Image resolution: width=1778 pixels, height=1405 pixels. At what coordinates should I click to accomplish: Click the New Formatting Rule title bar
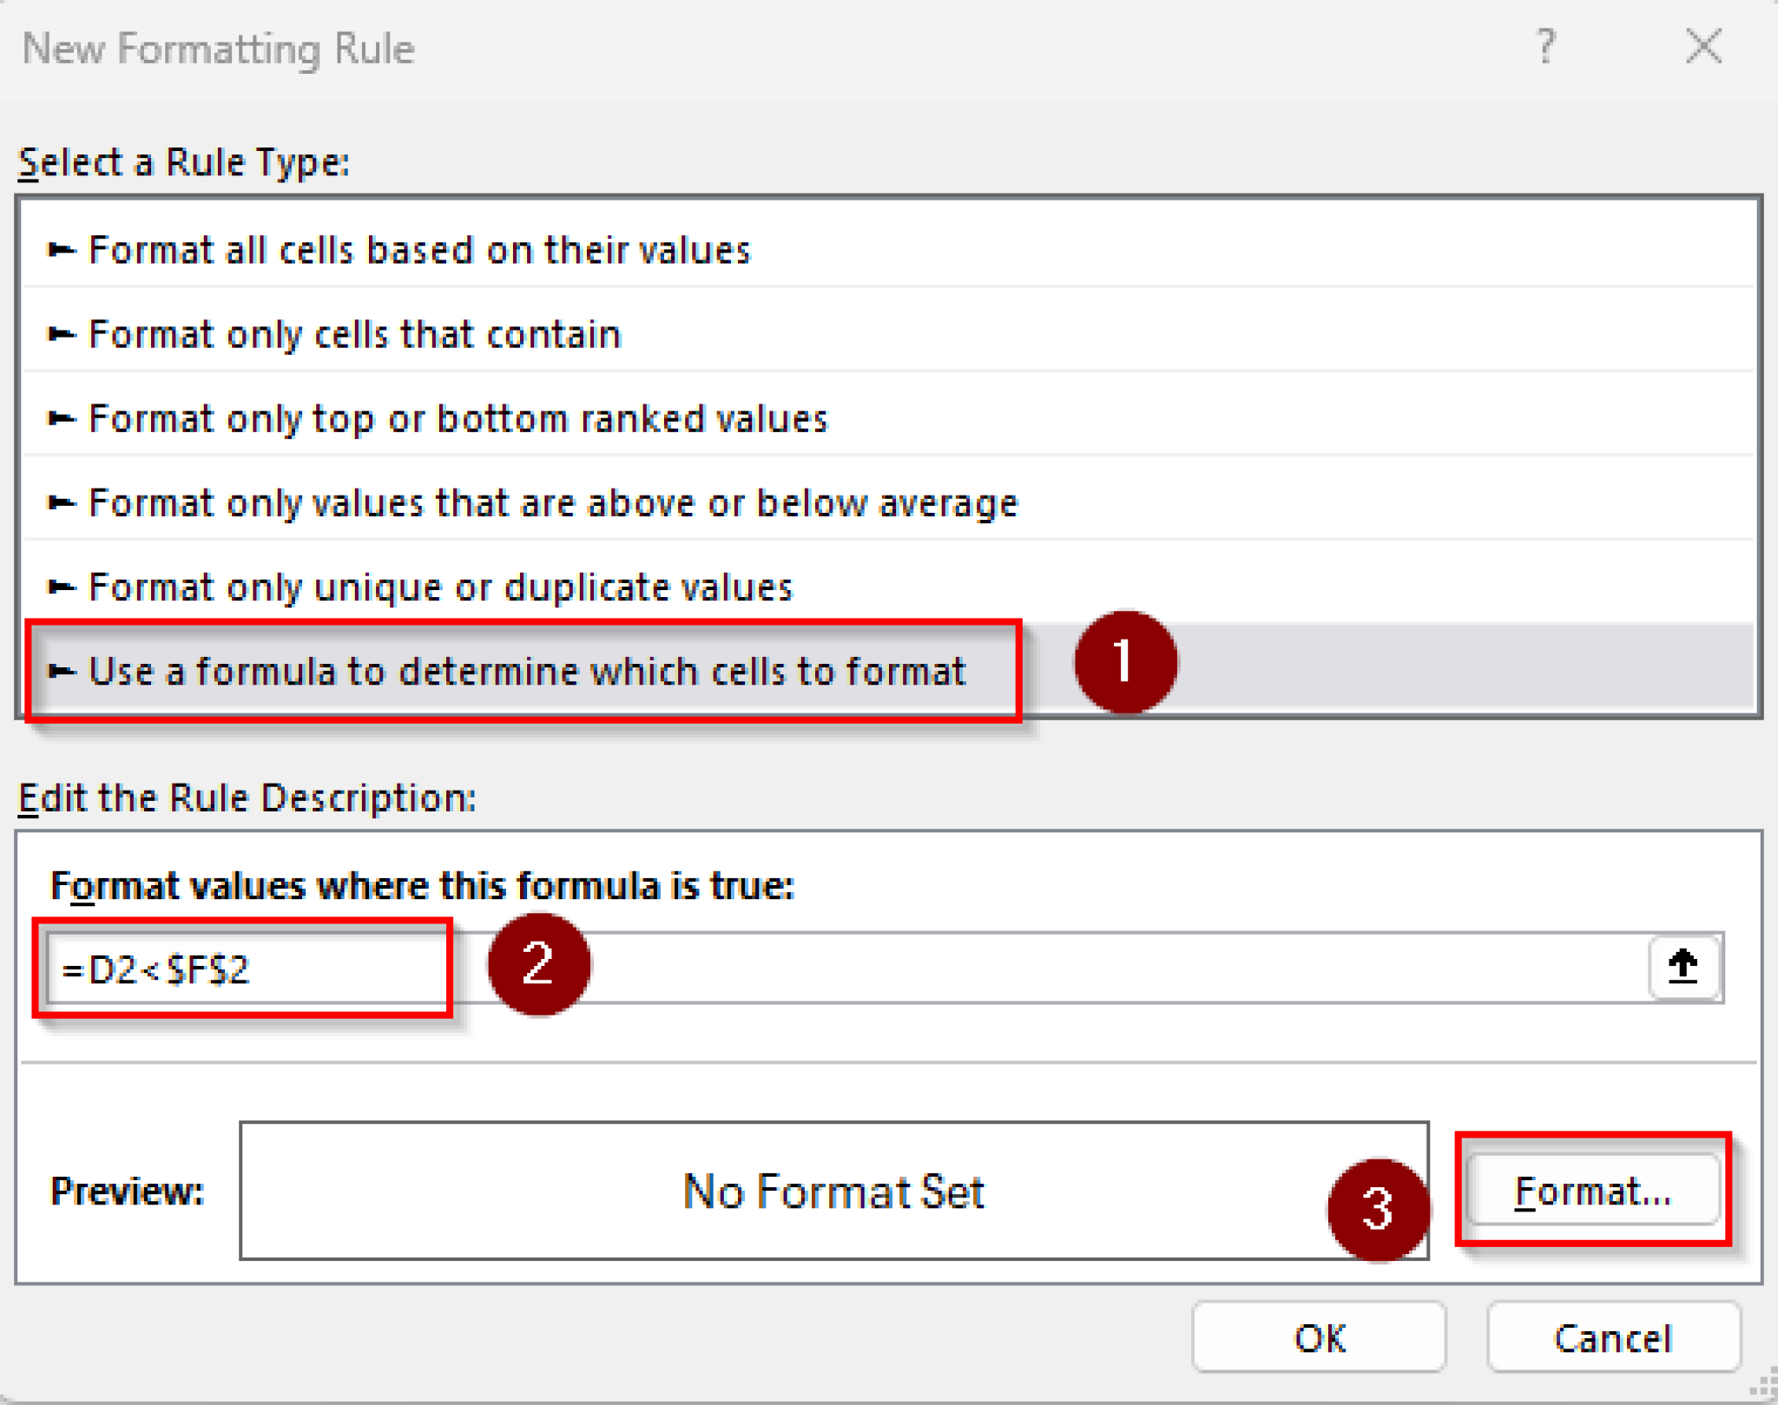608,49
